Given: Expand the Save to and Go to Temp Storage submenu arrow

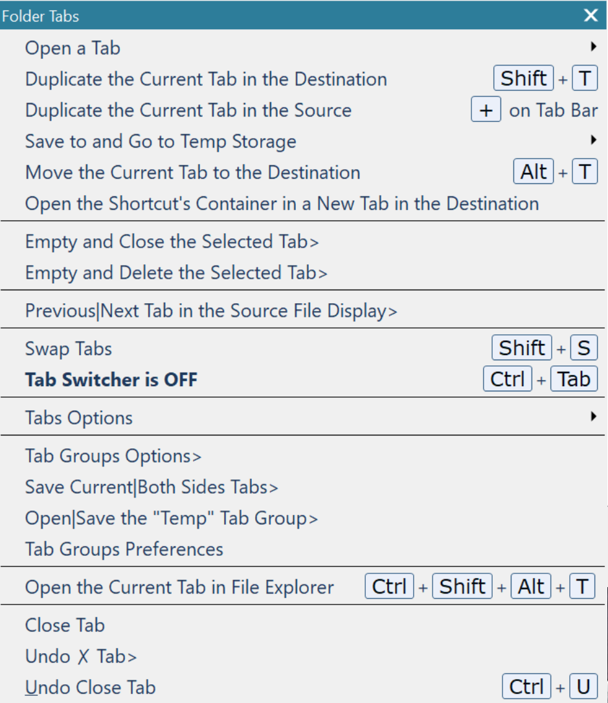Looking at the screenshot, I should (x=594, y=140).
